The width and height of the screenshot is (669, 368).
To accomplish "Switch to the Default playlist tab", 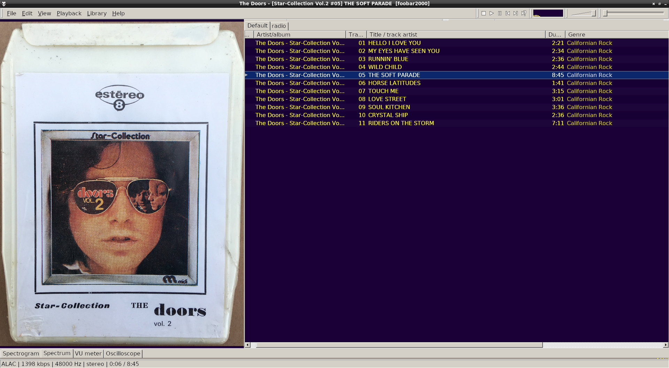I will [x=257, y=25].
